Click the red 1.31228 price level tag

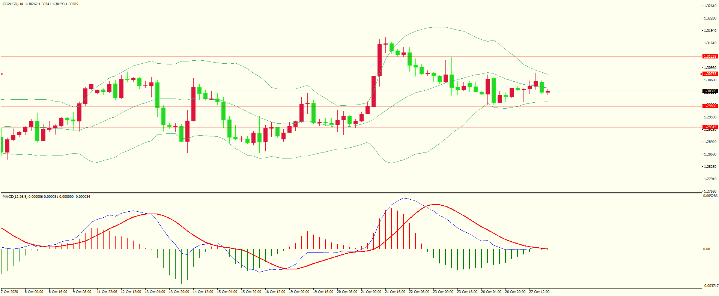click(710, 57)
